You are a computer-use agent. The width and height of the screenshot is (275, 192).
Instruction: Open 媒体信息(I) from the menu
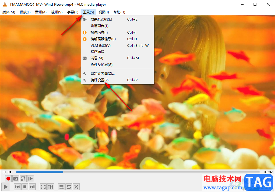[x=117, y=32]
